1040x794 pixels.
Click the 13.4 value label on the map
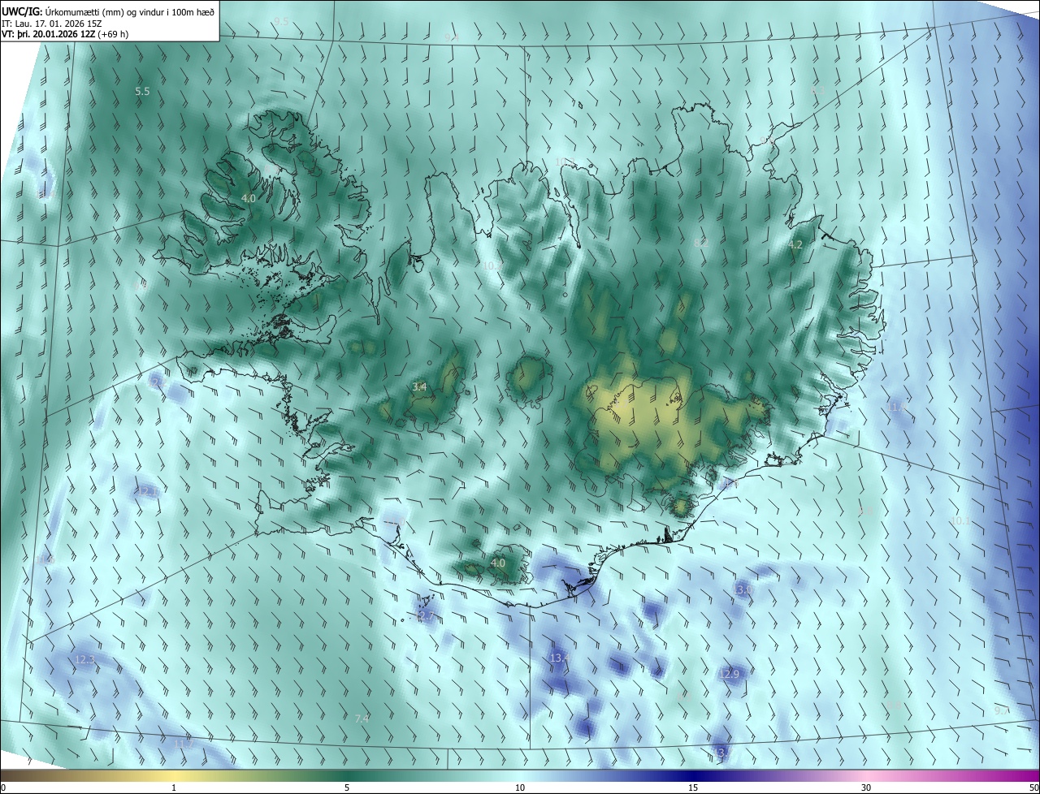coord(560,658)
